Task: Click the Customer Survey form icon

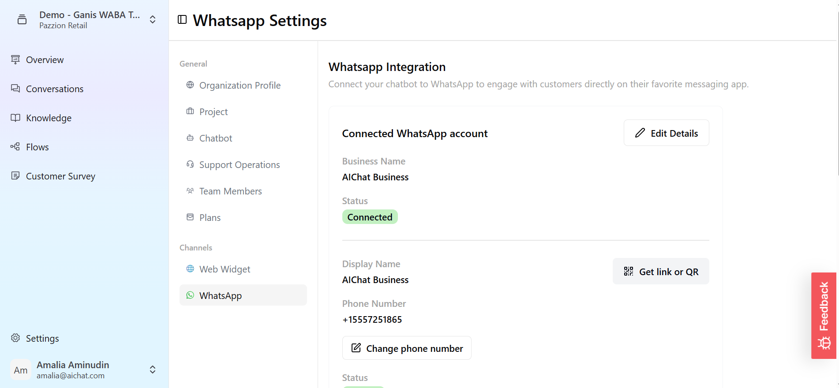Action: [15, 176]
